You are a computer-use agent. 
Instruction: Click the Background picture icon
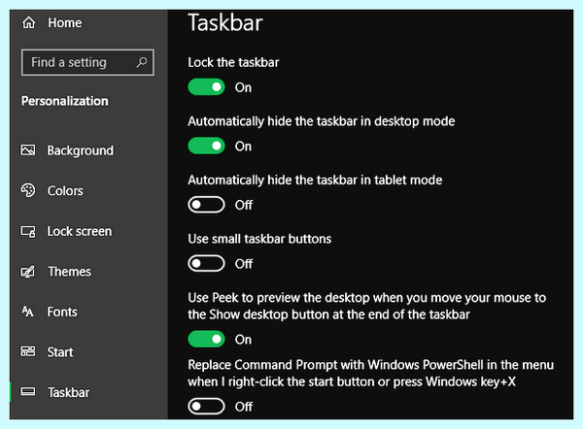coord(28,150)
